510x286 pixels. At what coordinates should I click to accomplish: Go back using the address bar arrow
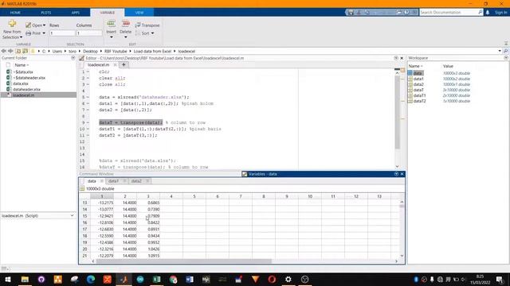(3, 51)
